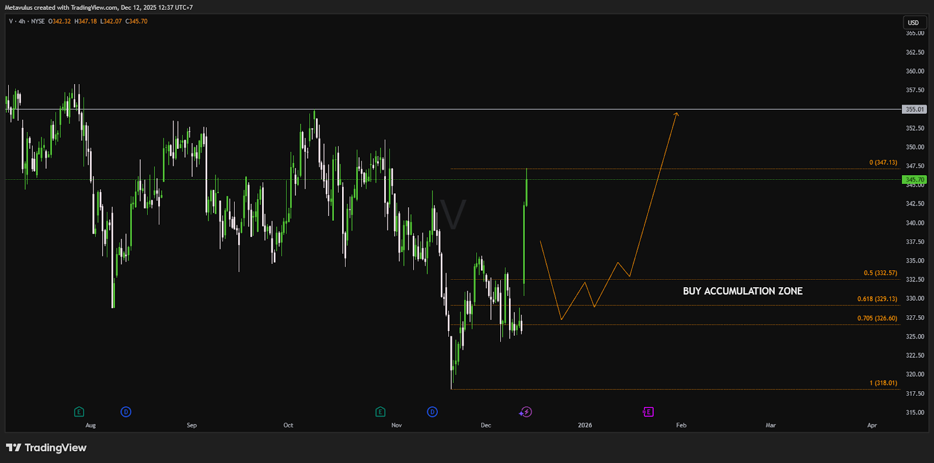Click the 0 (347.13) Fibonacci label

tap(883, 162)
